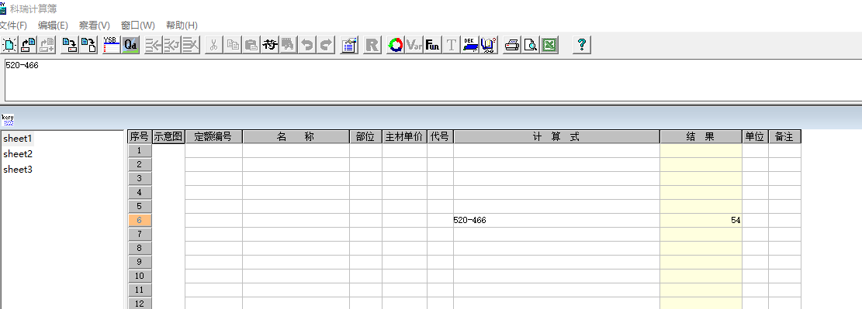Click the print preview magnifier icon

pos(531,44)
